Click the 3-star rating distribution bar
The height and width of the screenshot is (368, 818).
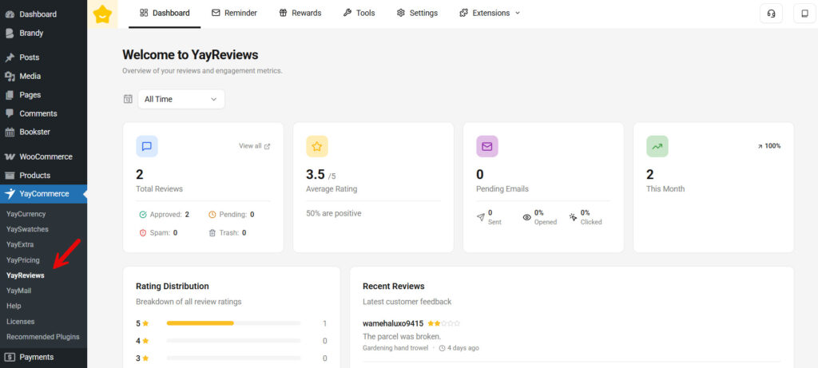point(234,358)
